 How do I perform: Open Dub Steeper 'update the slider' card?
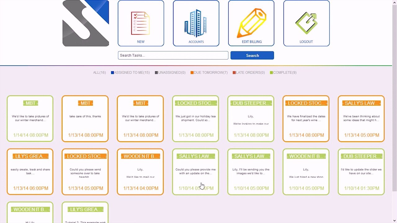361,172
